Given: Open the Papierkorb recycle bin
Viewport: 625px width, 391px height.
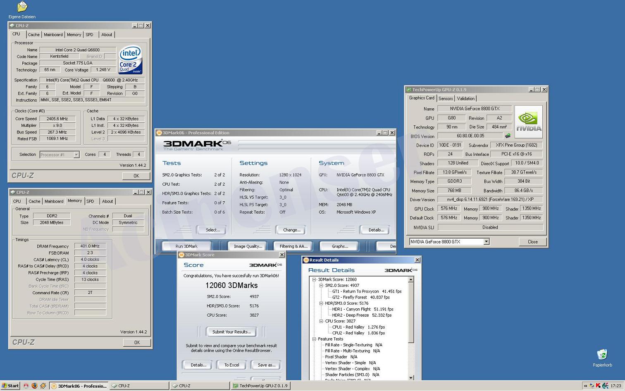Looking at the screenshot, I should (602, 358).
